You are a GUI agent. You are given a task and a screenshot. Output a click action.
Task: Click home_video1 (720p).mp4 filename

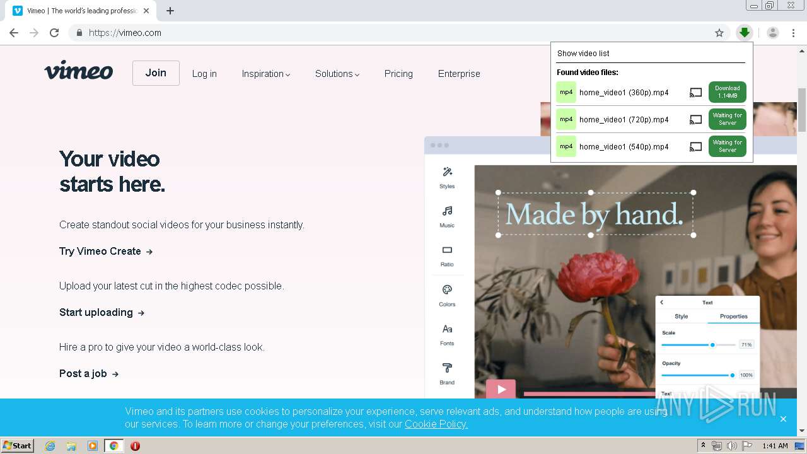click(624, 119)
